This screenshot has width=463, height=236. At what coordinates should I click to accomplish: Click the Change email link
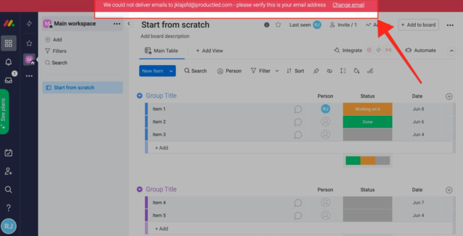coord(348,5)
